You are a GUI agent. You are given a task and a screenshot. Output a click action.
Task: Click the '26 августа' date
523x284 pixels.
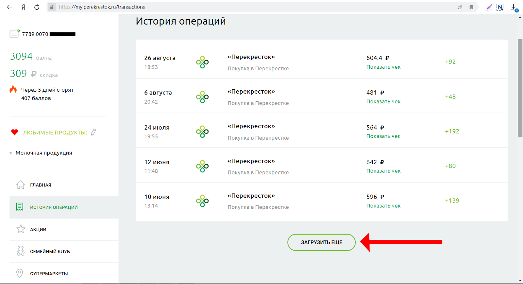(160, 58)
